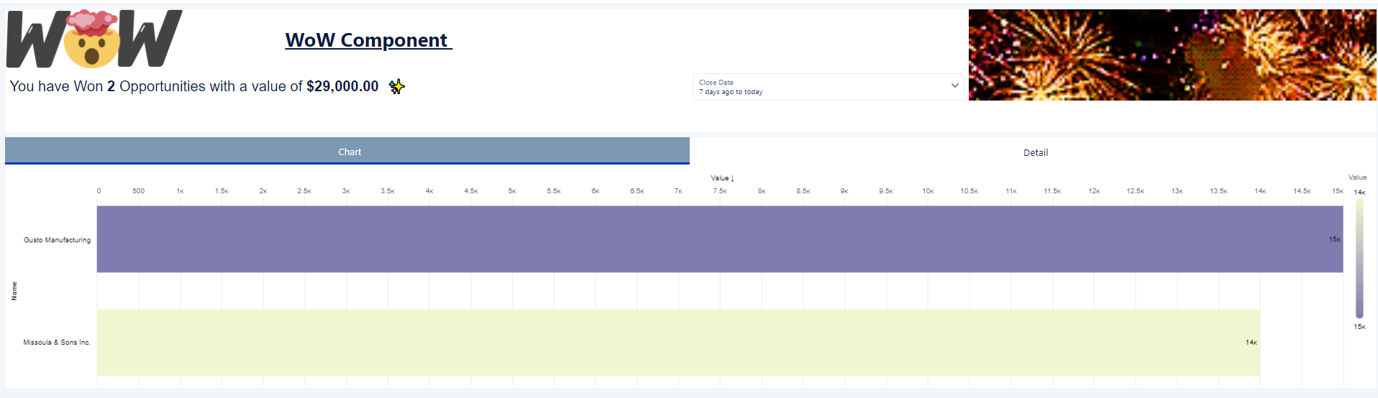
Task: Click the Missoula & Sons Inc. axis label
Action: [57, 343]
